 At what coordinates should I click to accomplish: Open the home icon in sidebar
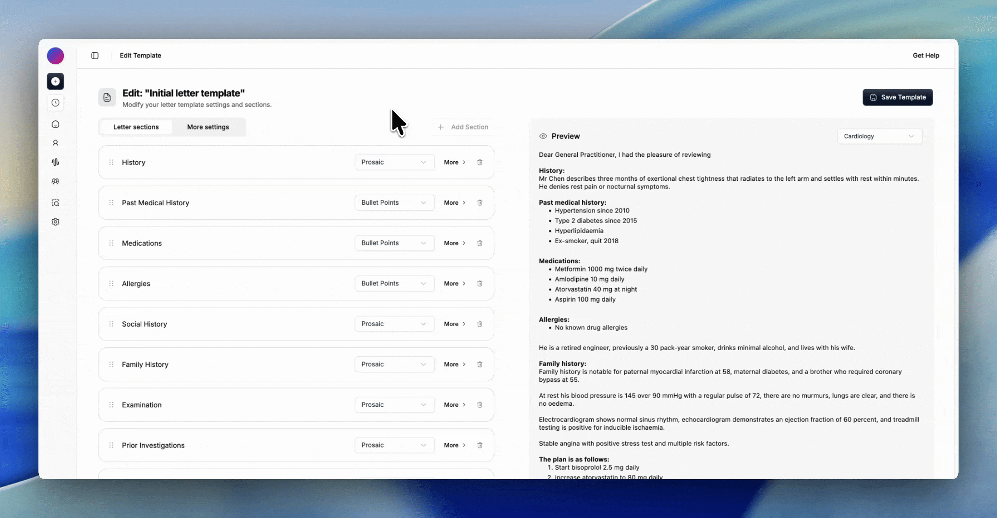(55, 124)
